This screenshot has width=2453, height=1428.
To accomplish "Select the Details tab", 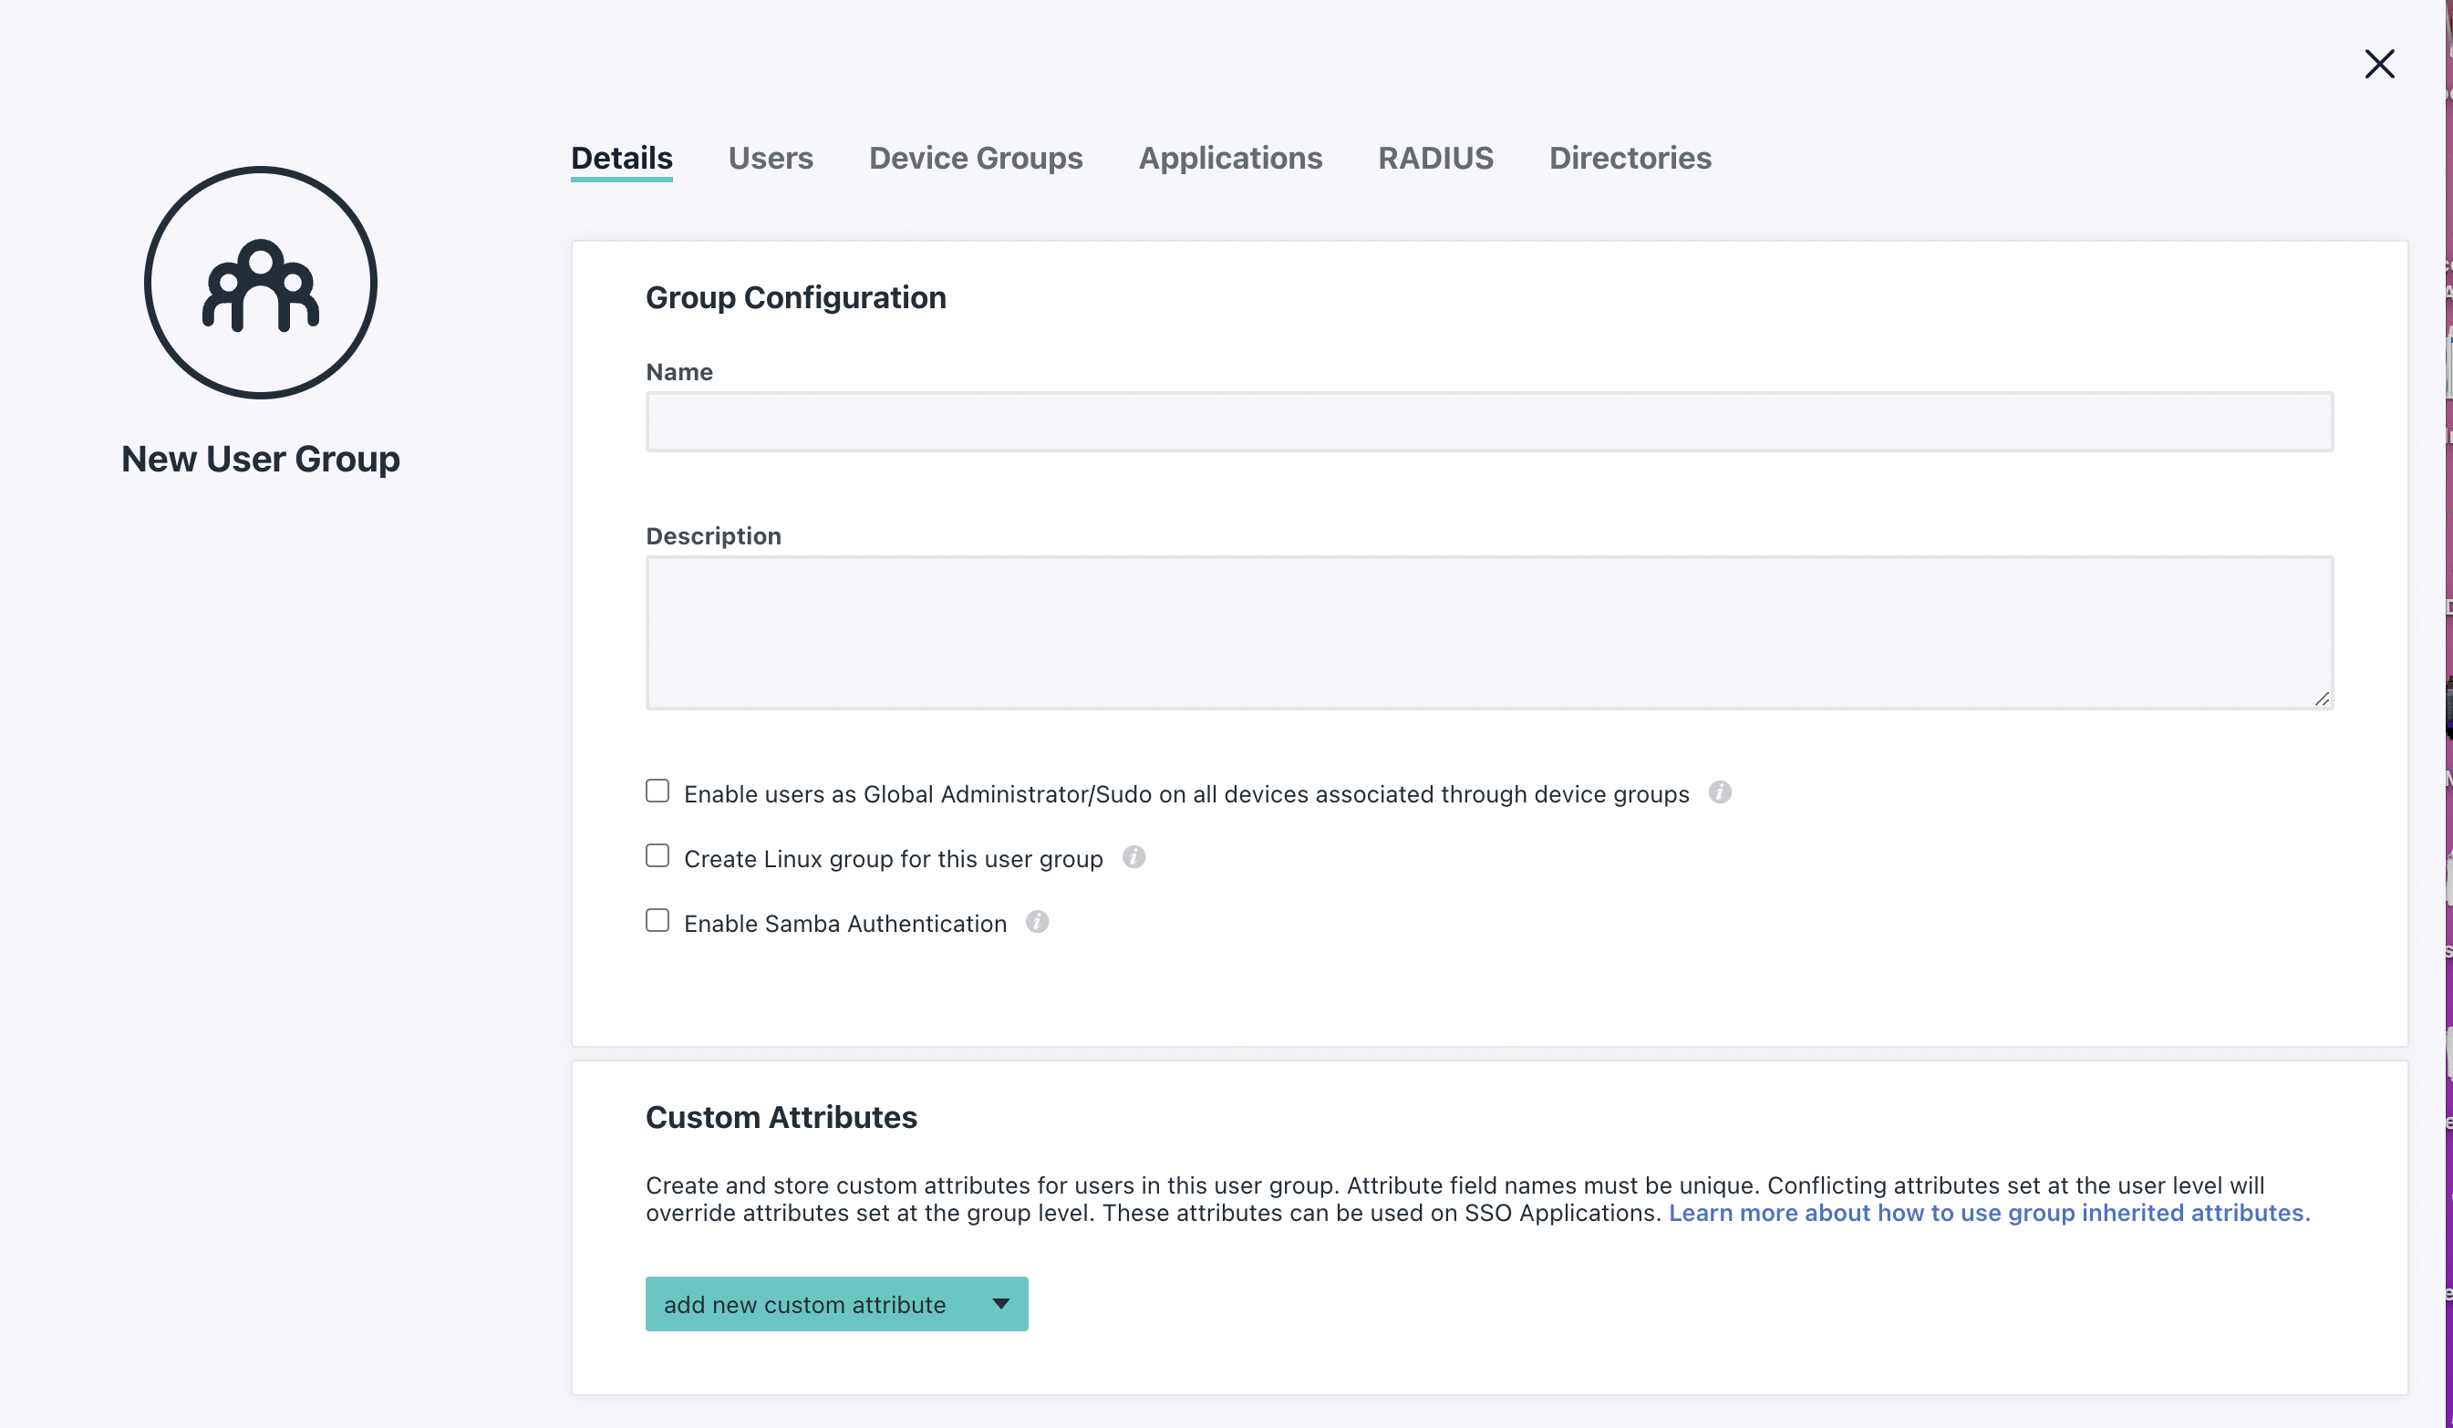I will pyautogui.click(x=621, y=158).
